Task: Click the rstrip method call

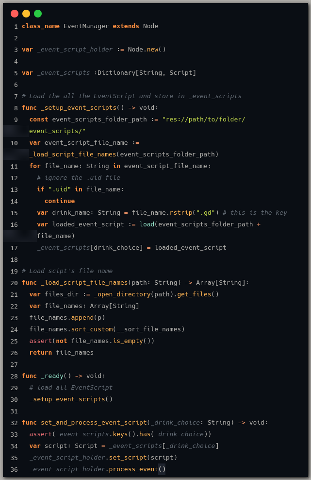Action: tap(181, 213)
